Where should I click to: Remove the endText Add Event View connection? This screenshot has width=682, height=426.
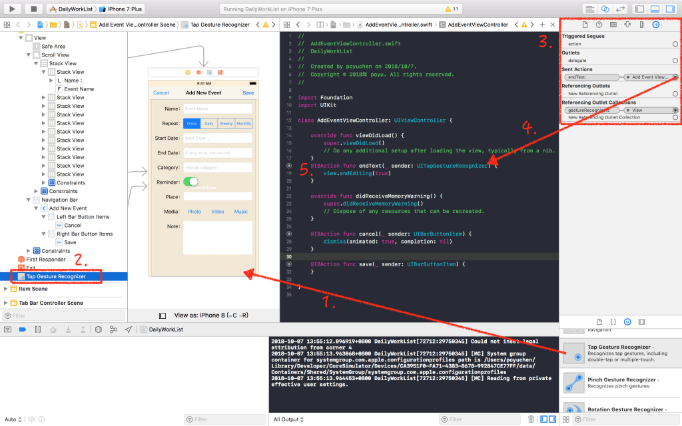tap(627, 77)
